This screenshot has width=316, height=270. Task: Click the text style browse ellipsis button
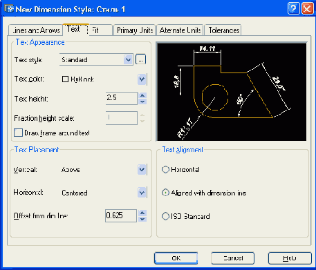point(140,60)
